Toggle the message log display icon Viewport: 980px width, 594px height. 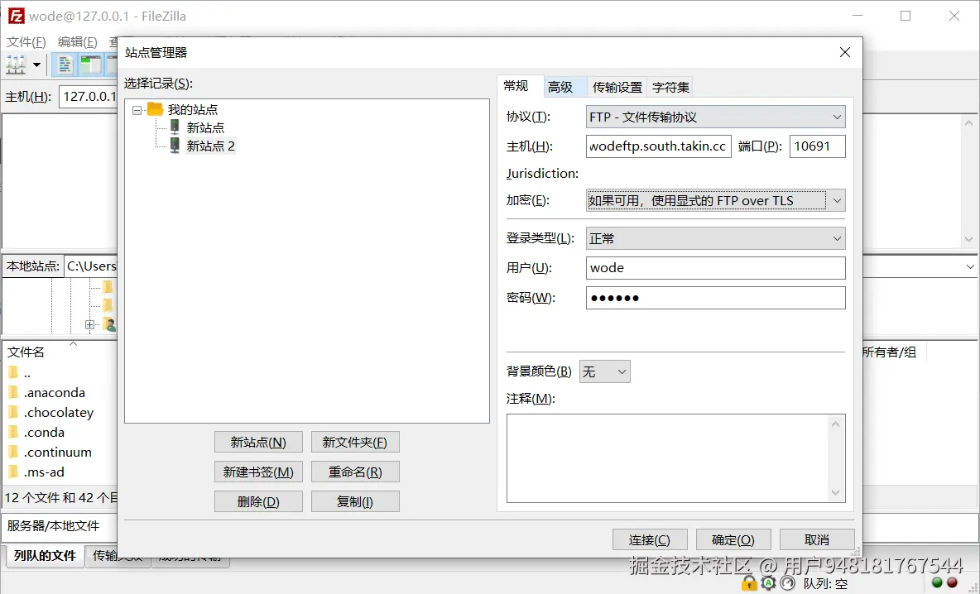(65, 65)
